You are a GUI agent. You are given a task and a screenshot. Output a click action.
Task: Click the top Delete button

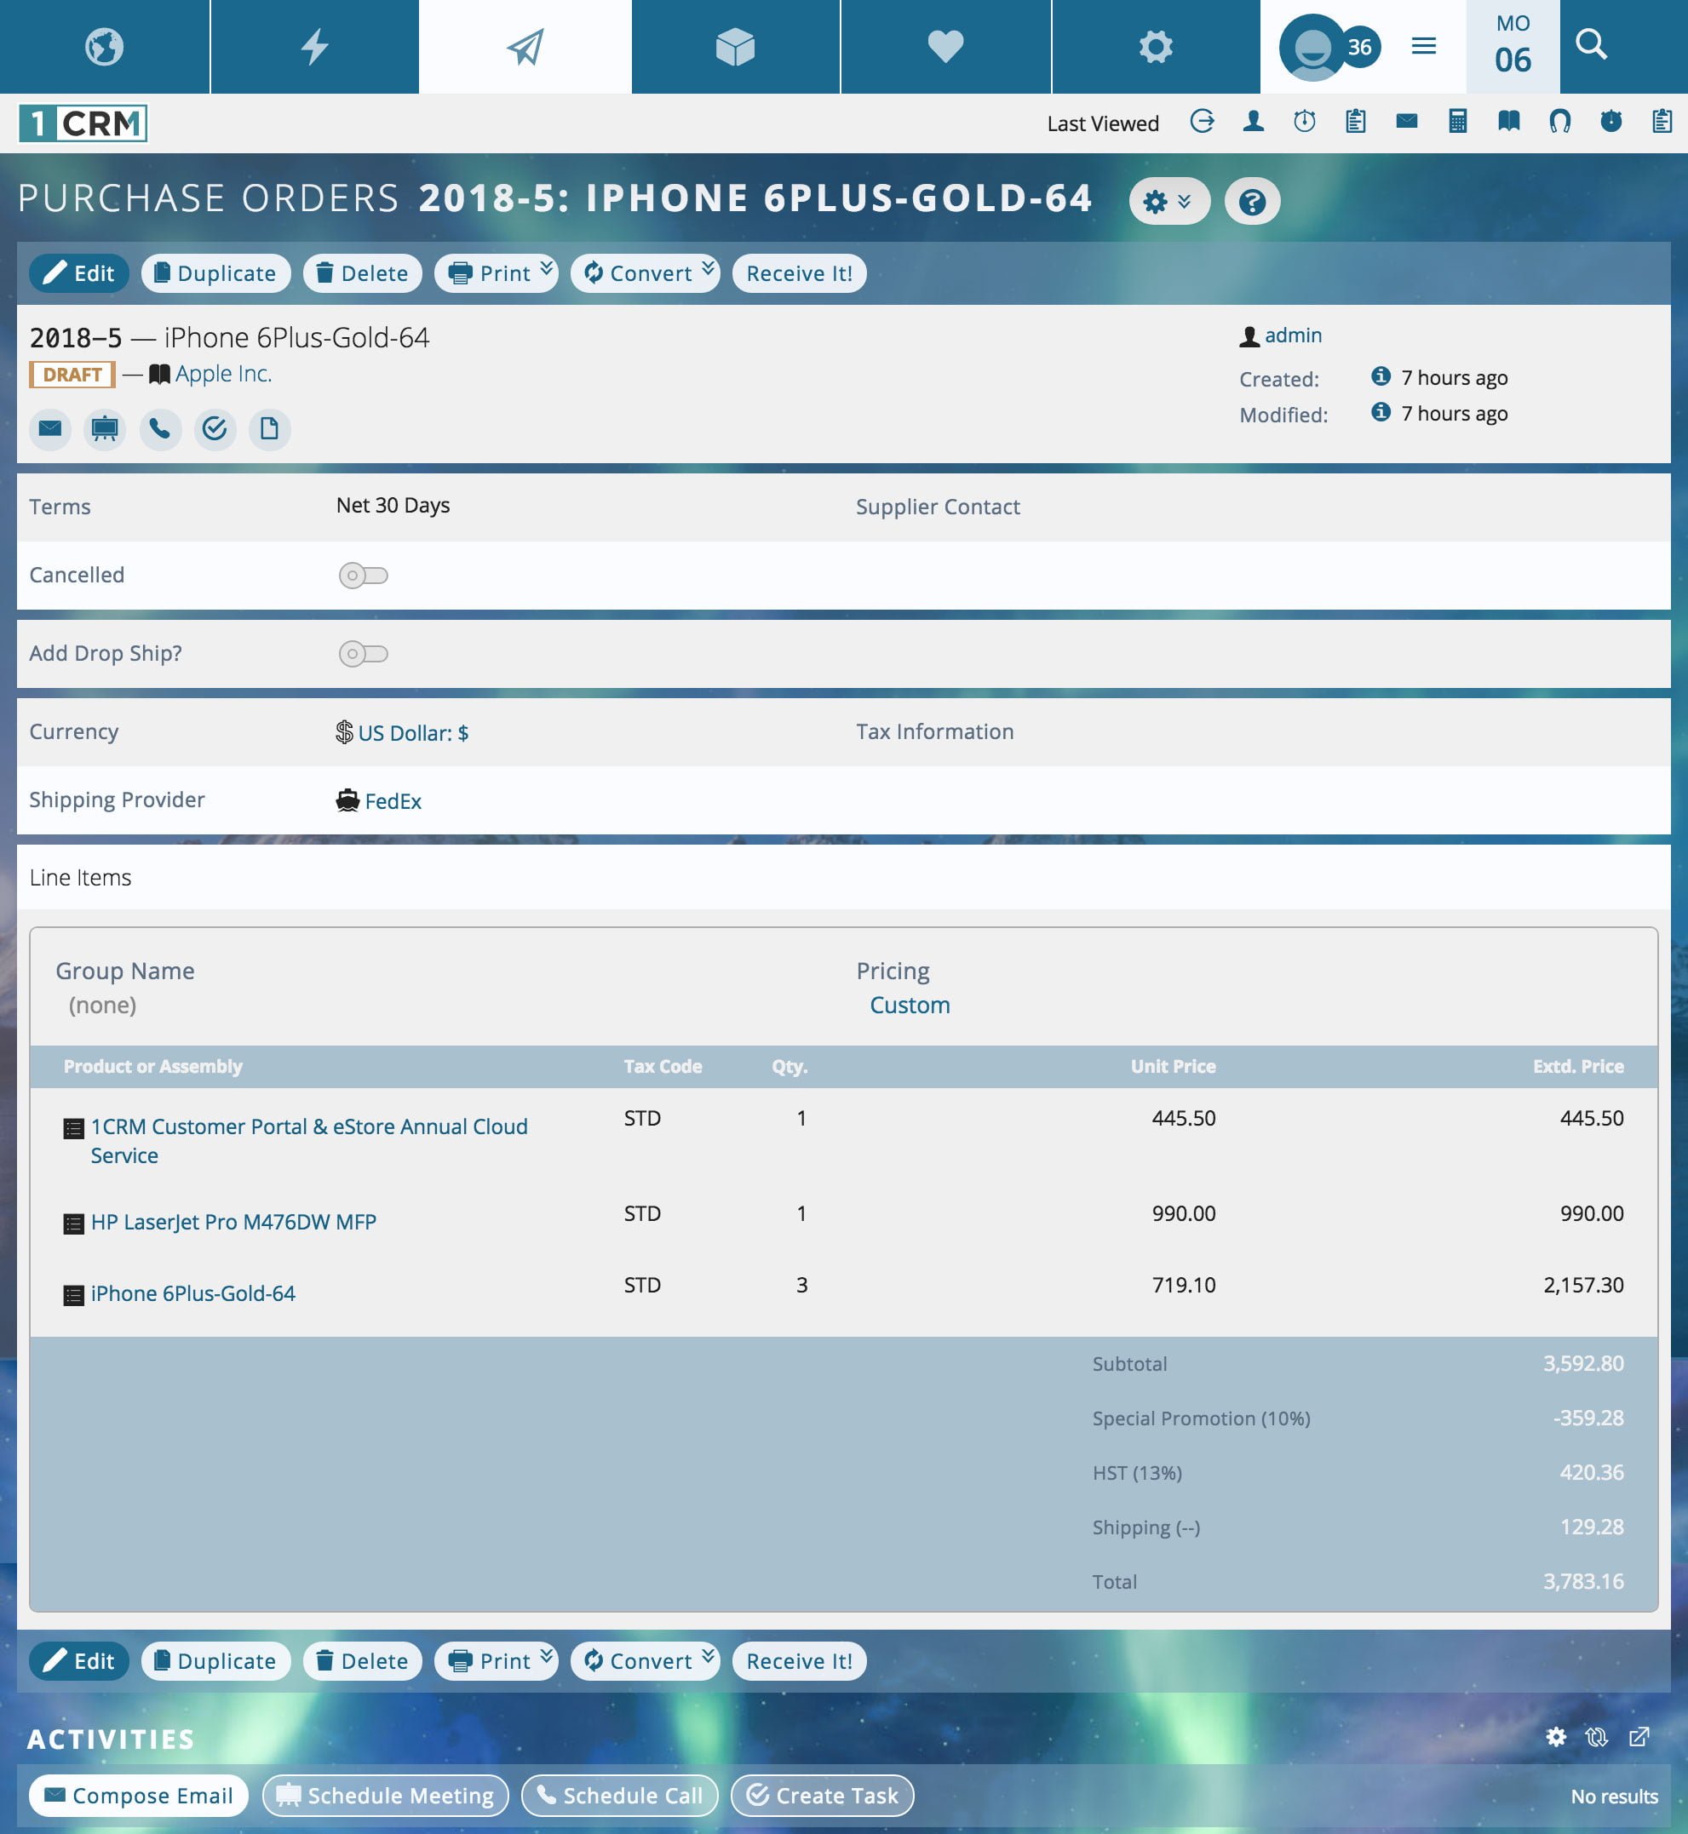click(362, 273)
